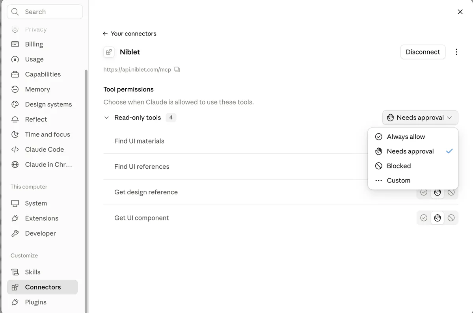Open the Capabilities settings page
The width and height of the screenshot is (473, 313).
click(x=43, y=74)
